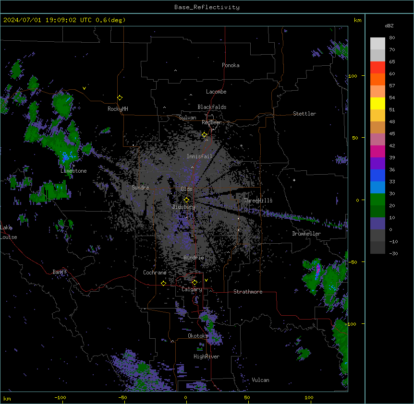Click the Olds label
Screen dimensions: 414x404
coord(186,189)
